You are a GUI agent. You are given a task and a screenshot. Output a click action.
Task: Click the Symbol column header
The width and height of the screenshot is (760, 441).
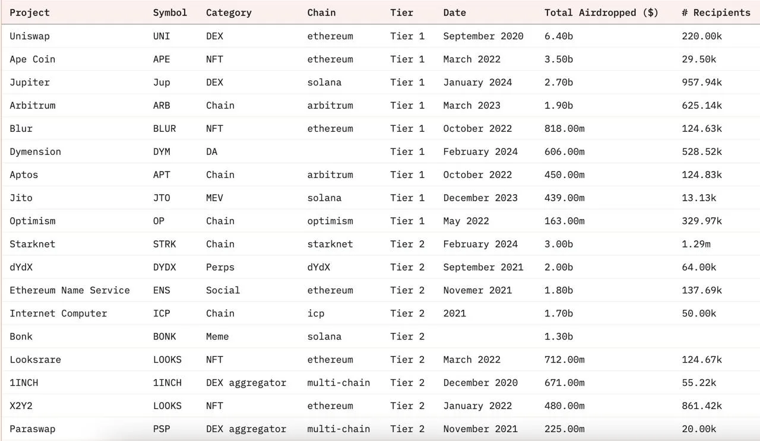coord(170,12)
